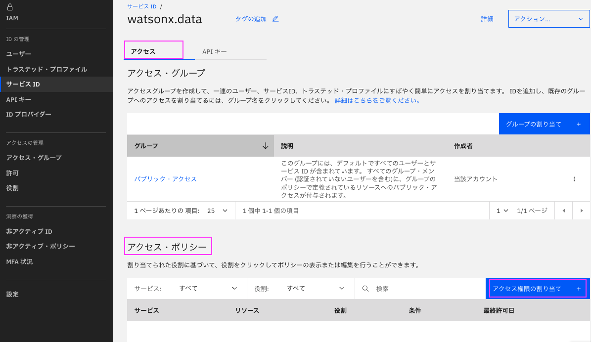Open the page number selector dropdown
The width and height of the screenshot is (591, 342).
[502, 211]
